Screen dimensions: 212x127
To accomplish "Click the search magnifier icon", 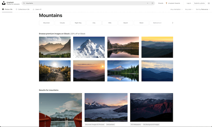I will click(x=24, y=3).
